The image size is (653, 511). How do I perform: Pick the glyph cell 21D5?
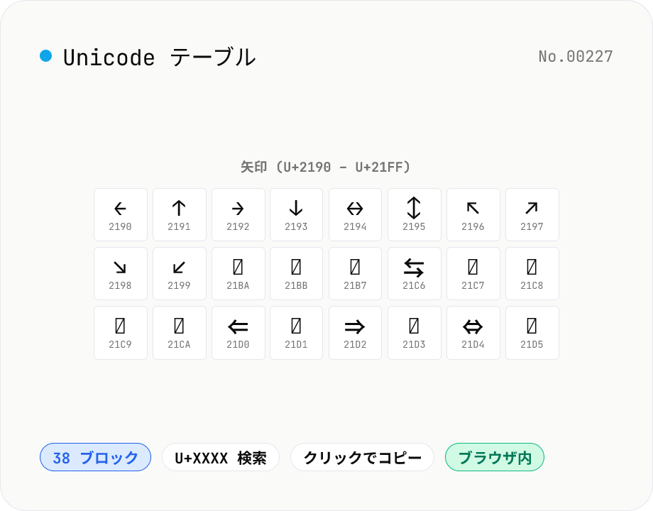[532, 333]
